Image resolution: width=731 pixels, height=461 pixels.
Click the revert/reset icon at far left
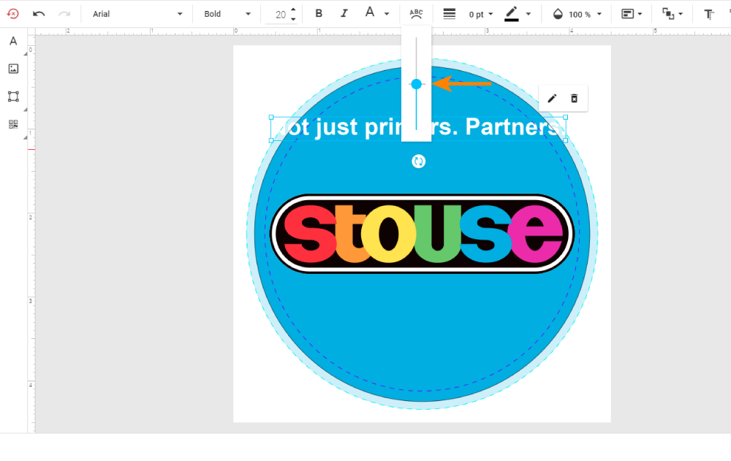pyautogui.click(x=12, y=14)
